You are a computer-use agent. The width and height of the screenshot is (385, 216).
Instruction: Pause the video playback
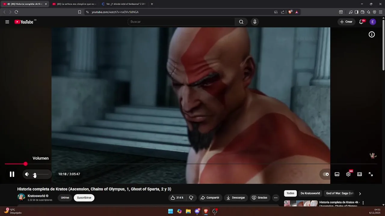[12, 174]
